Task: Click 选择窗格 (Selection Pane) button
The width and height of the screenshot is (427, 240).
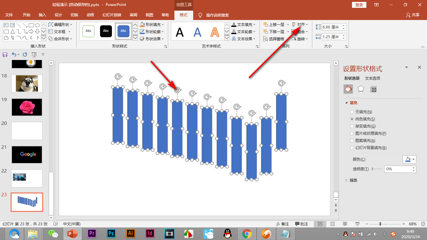Action: pos(274,39)
